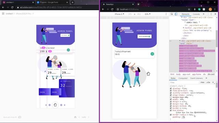Click the ADD MEMBER button in the localhost preview
This screenshot has width=219, height=123.
144,37
